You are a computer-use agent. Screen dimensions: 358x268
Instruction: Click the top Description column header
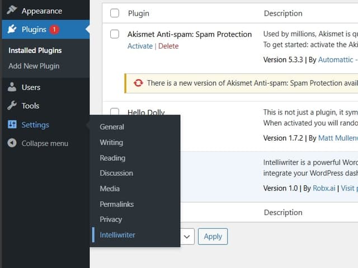(x=283, y=13)
